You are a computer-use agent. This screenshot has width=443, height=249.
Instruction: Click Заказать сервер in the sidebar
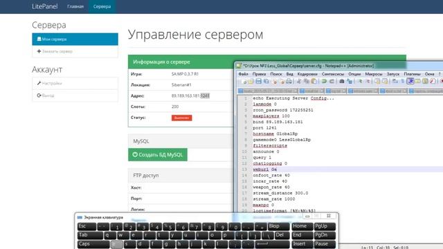coord(75,51)
